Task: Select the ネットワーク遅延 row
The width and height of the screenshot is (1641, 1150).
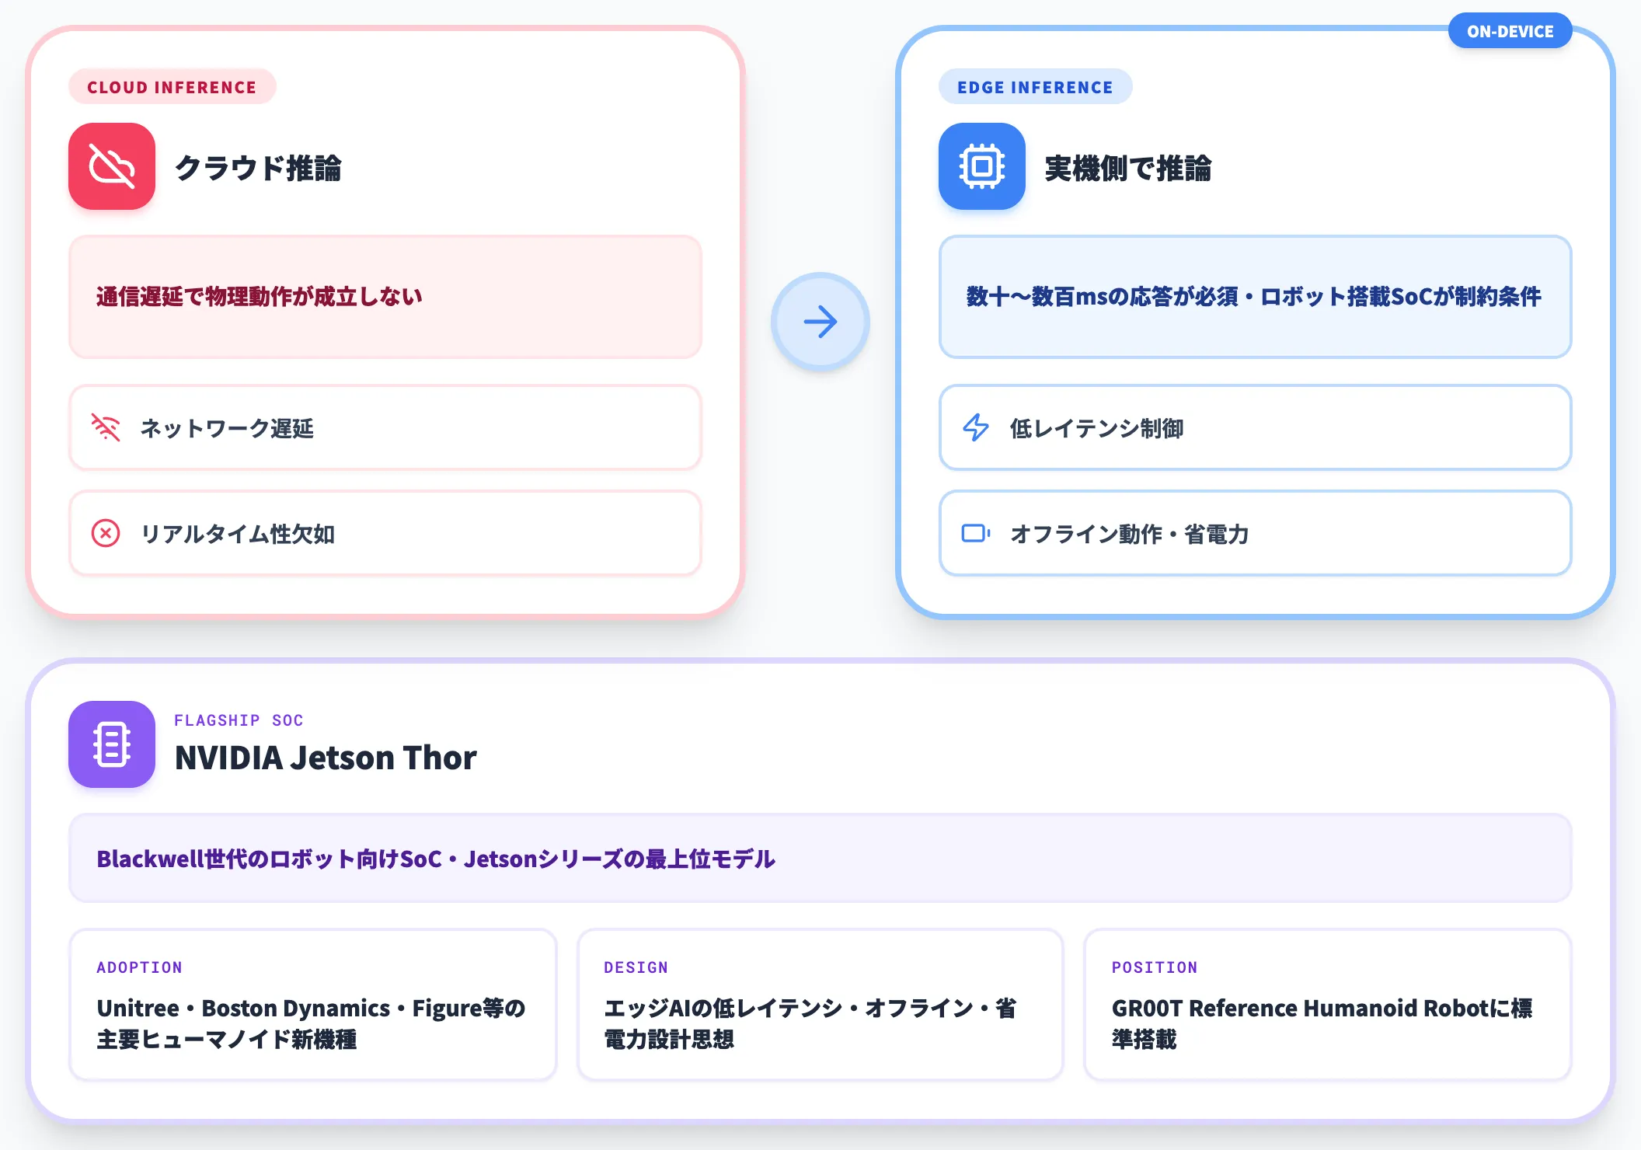Action: [385, 427]
